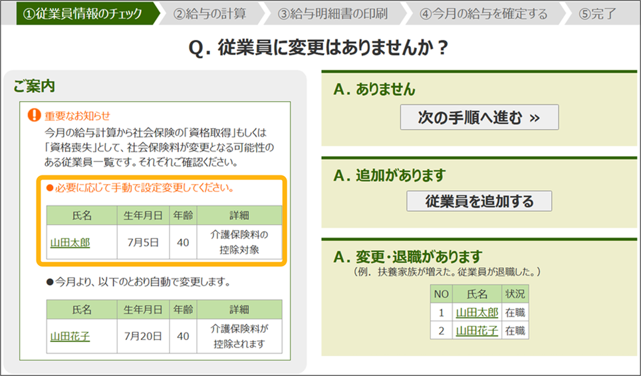Click the 重要なお知らせ notice title
641x376 pixels.
78,115
